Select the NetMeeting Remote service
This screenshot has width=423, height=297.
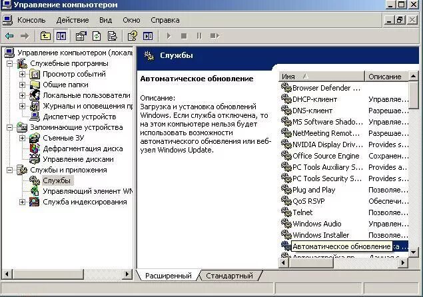point(326,133)
